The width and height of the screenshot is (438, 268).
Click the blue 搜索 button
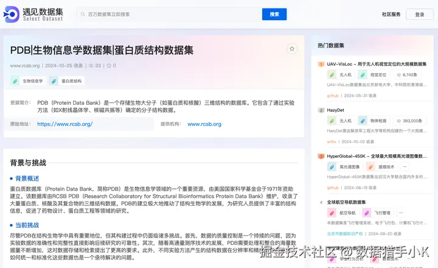pos(274,14)
